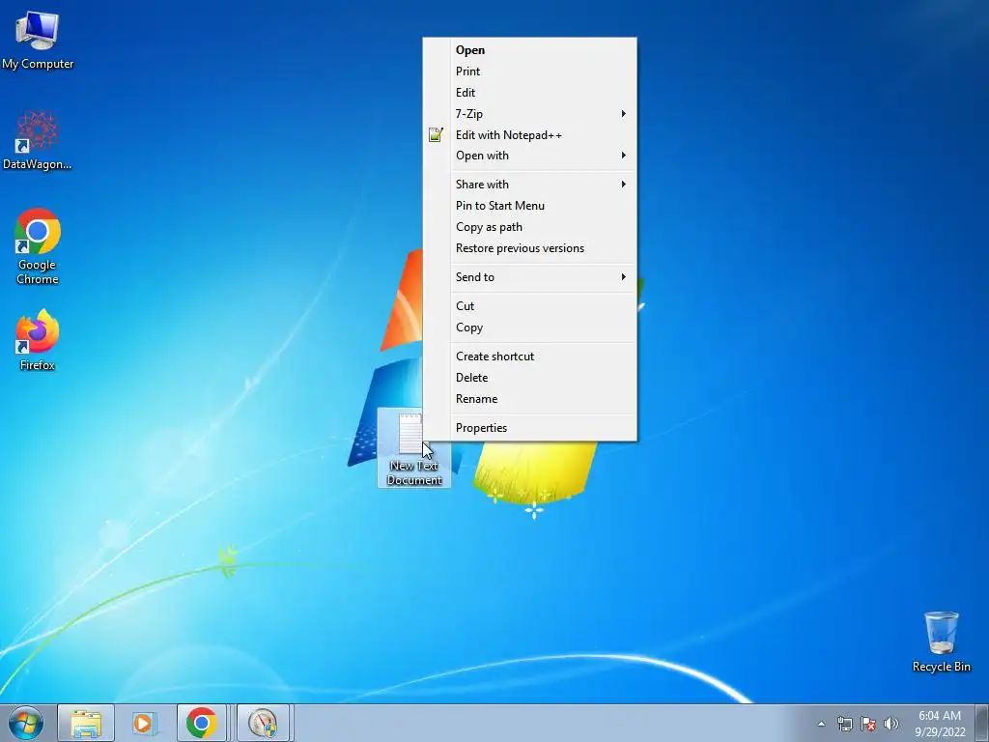Screen dimensions: 989x742
Task: Choose Edit in the context menu
Action: point(530,93)
